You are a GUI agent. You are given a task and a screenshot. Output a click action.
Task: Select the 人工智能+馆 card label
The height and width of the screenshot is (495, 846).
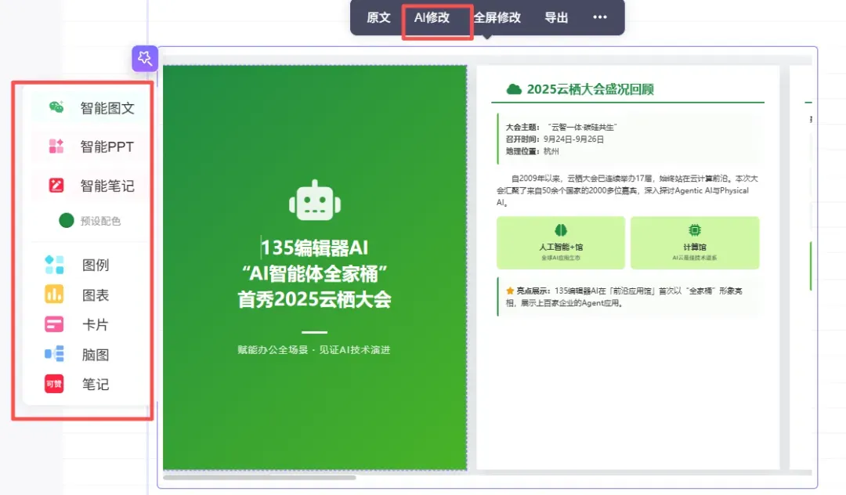(561, 247)
